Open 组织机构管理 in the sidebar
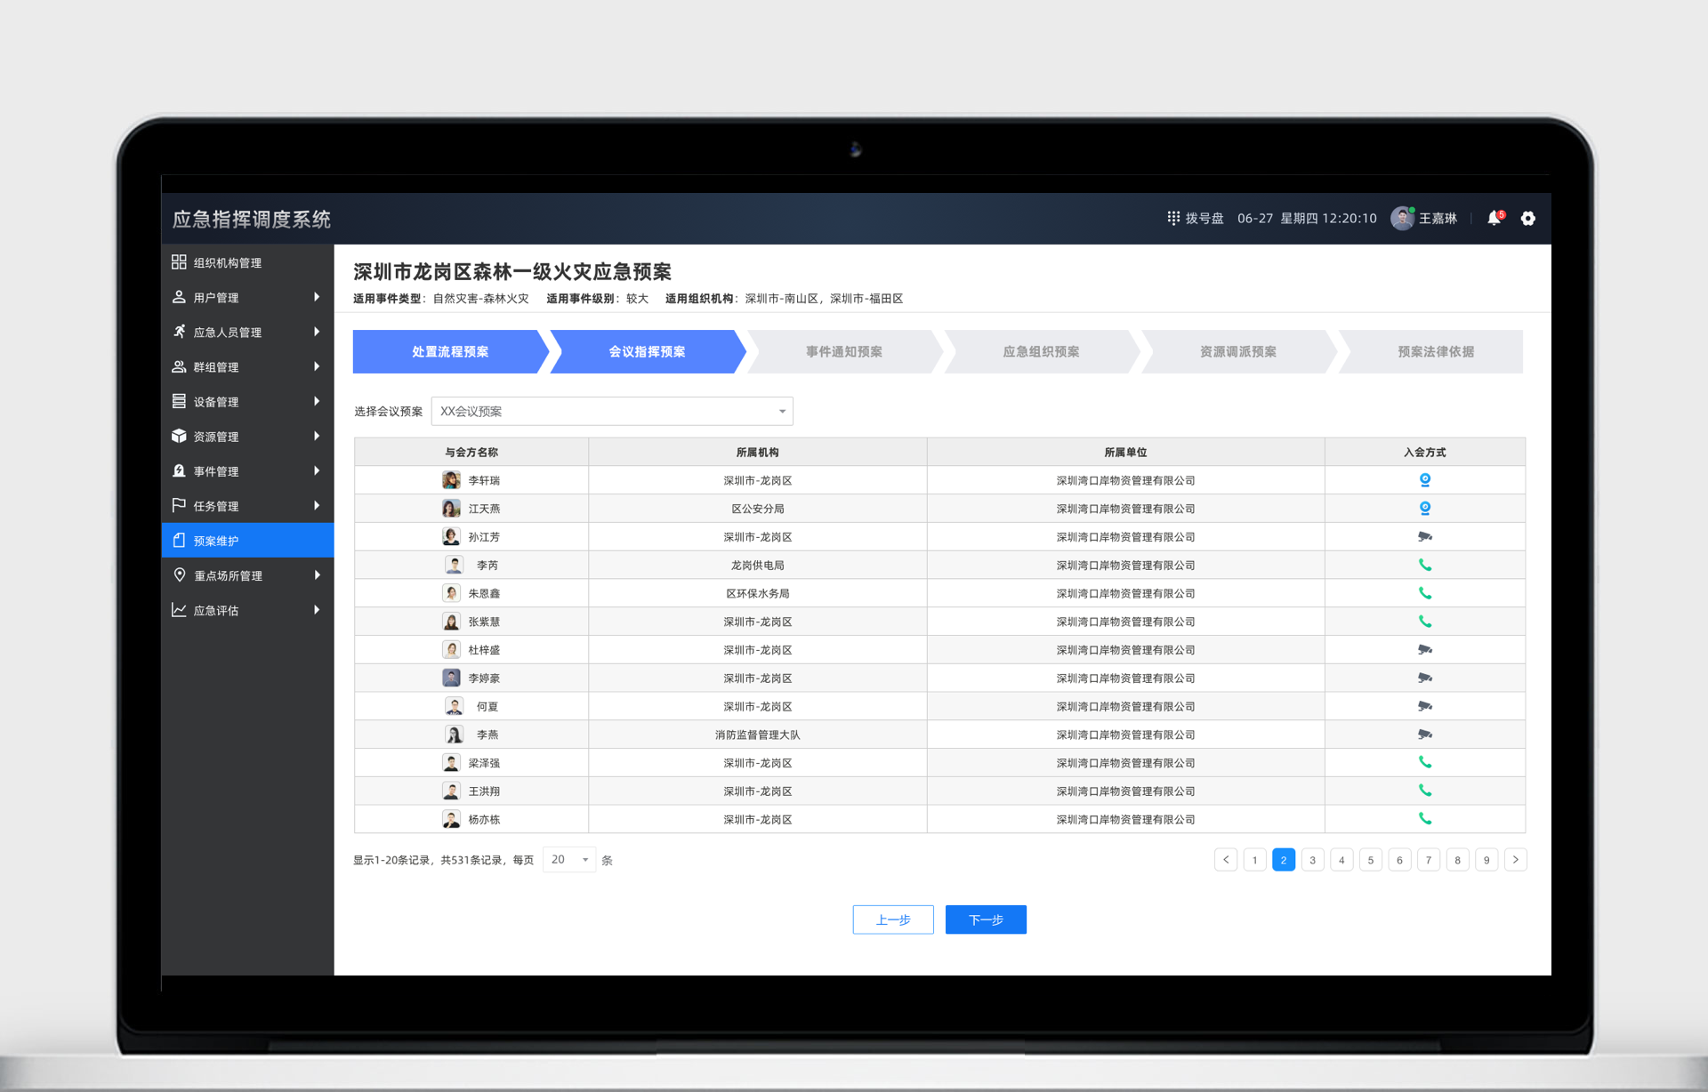1708x1092 pixels. coord(228,263)
